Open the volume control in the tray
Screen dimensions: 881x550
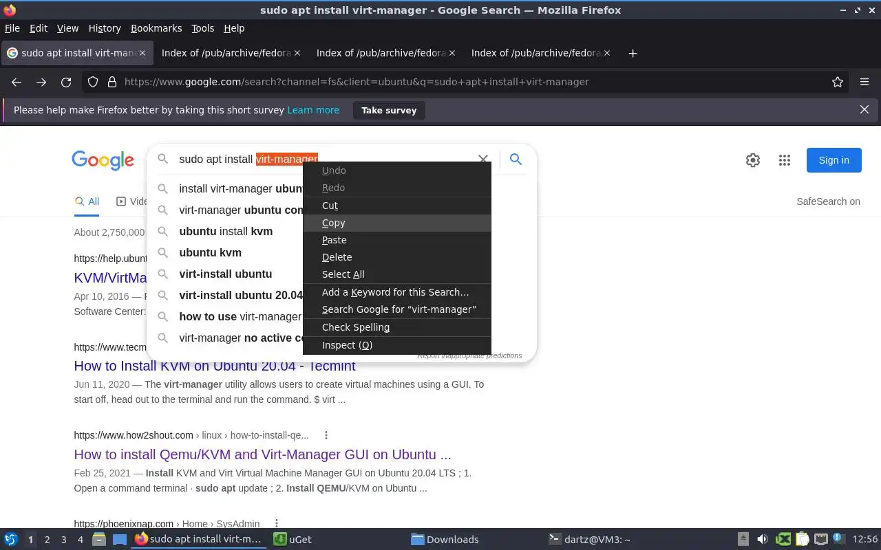(x=763, y=540)
